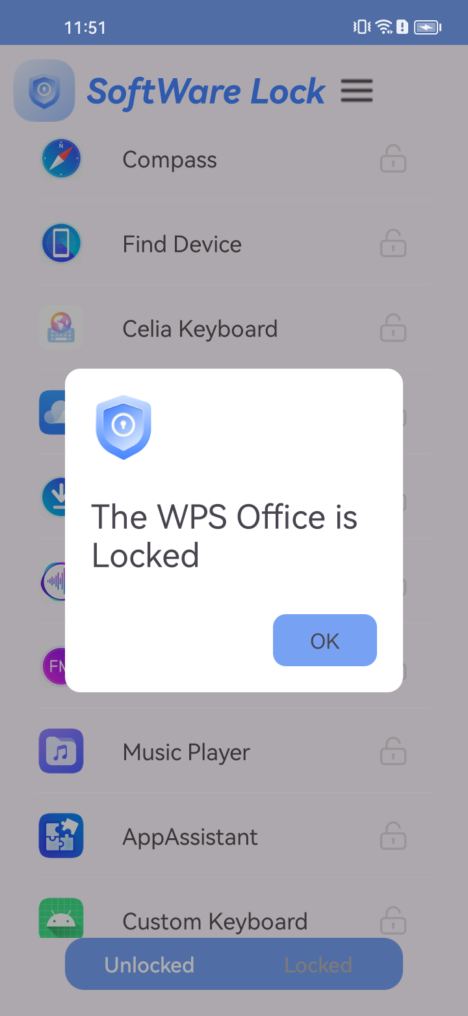Viewport: 468px width, 1016px height.
Task: Tap the Wi-Fi icon in status bar
Action: [x=384, y=27]
